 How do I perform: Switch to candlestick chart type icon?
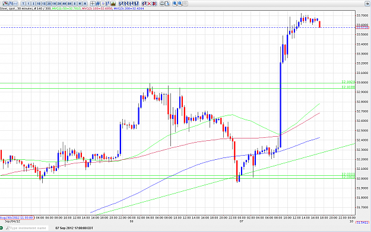[x=5, y=4]
